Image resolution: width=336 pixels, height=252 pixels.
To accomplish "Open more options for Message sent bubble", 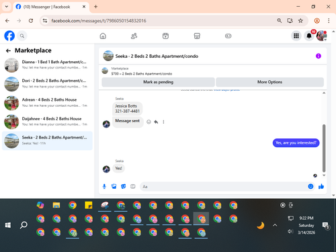I will tap(163, 122).
